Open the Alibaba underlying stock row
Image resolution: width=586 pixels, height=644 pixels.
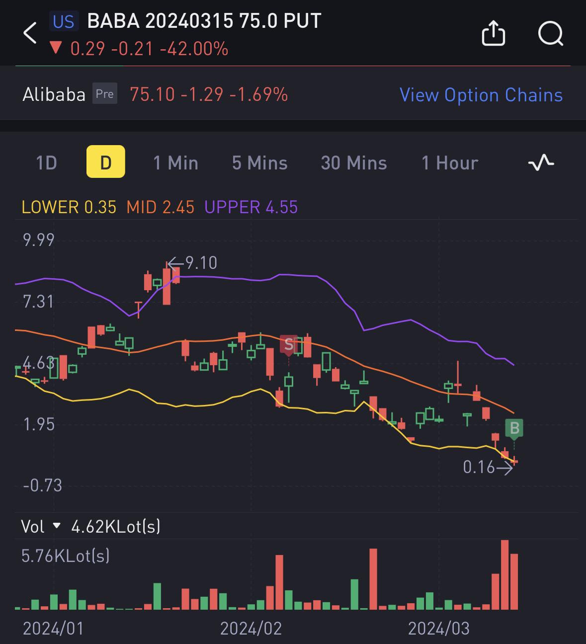pyautogui.click(x=293, y=94)
